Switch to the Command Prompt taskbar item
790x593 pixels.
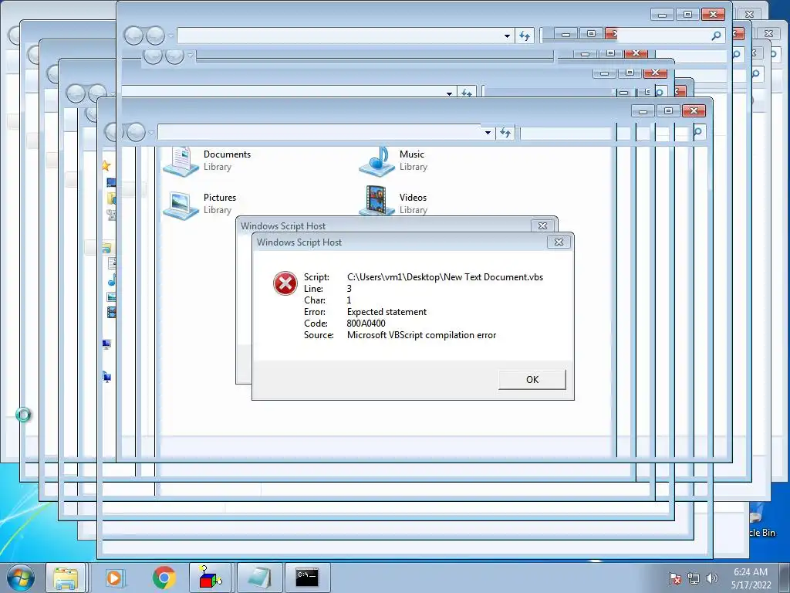tap(307, 578)
